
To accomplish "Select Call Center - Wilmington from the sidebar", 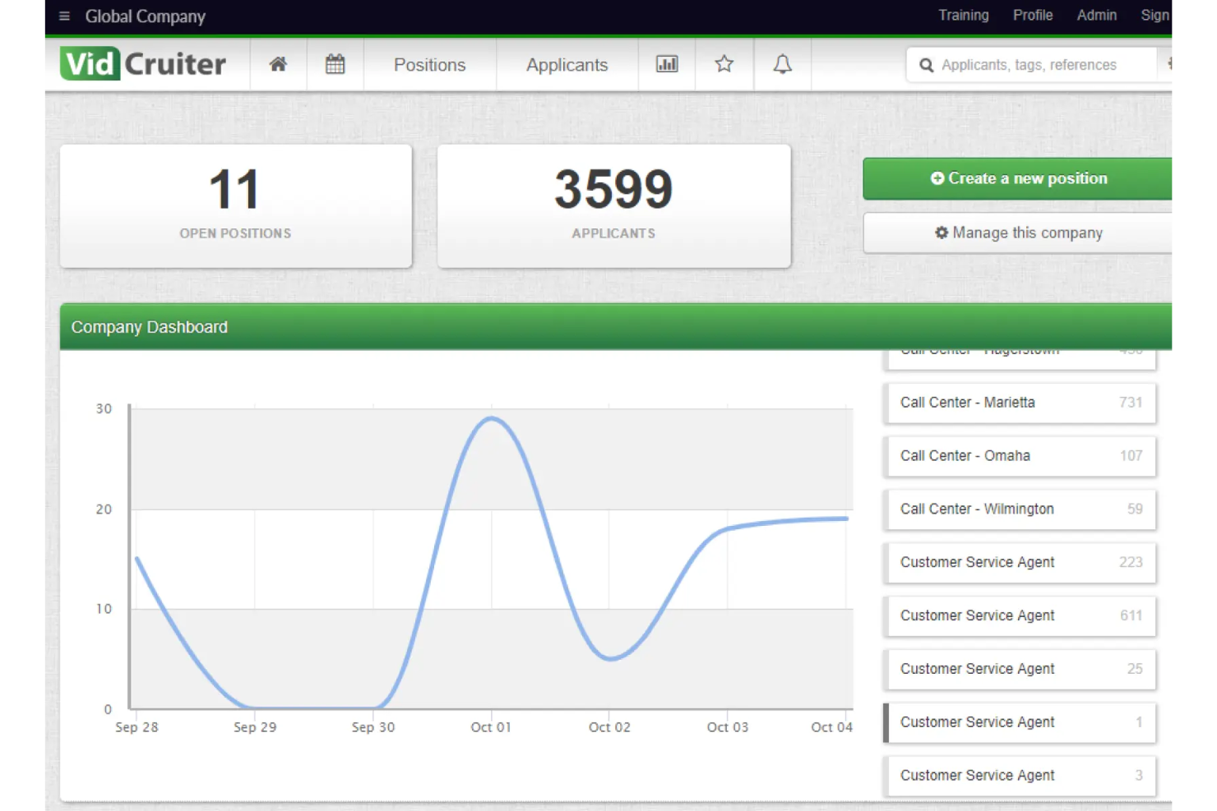I will click(x=1020, y=509).
